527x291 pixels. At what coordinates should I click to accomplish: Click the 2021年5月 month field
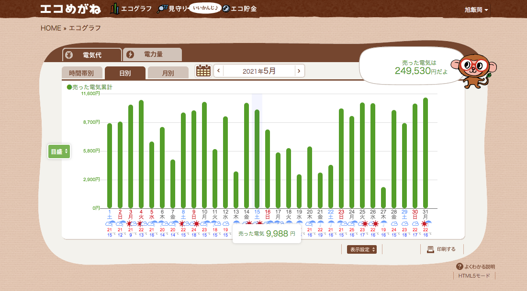pos(259,71)
